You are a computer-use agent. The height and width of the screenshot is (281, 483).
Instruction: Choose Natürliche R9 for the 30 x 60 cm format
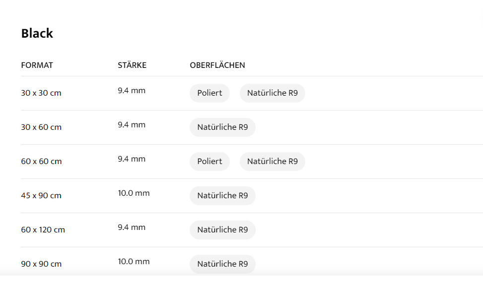222,127
